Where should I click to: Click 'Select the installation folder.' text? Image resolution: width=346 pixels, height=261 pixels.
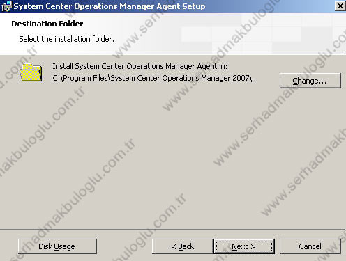pyautogui.click(x=66, y=39)
